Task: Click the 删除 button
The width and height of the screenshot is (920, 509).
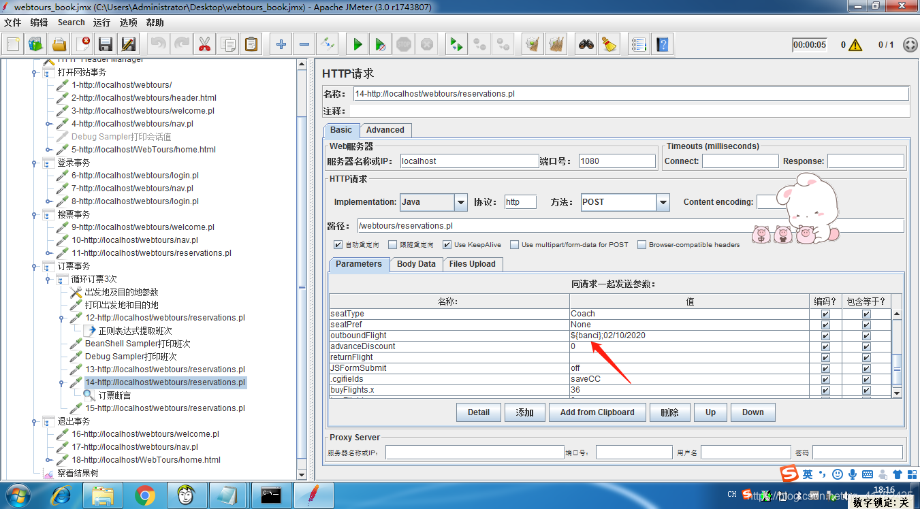Action: click(670, 412)
